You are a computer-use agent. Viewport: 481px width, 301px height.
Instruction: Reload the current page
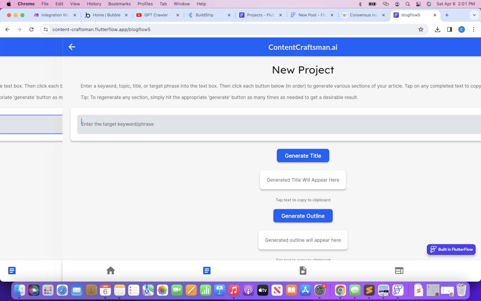pyautogui.click(x=31, y=29)
